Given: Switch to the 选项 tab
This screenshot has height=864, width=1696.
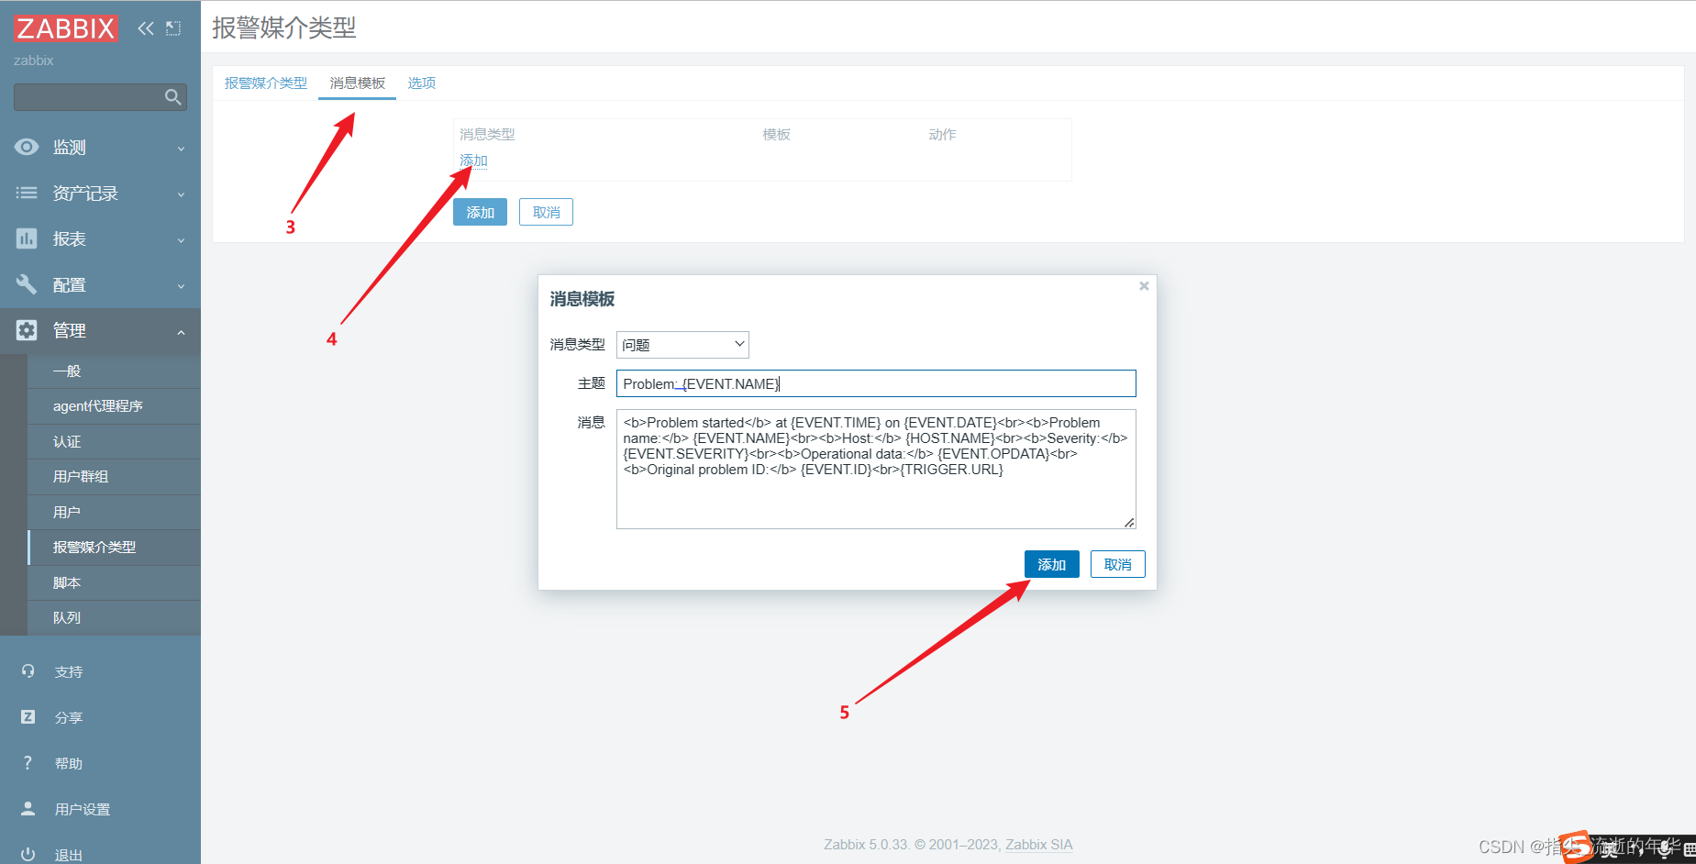Looking at the screenshot, I should click(x=422, y=83).
